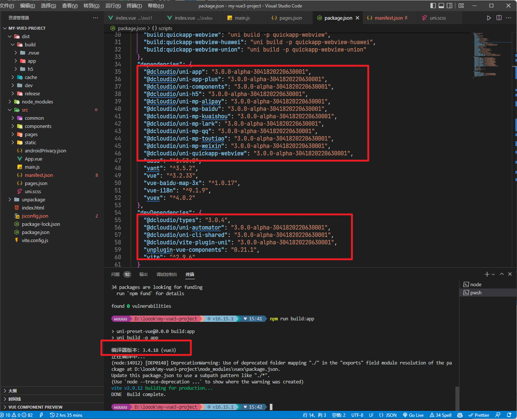Start Go Live server

tap(413, 415)
